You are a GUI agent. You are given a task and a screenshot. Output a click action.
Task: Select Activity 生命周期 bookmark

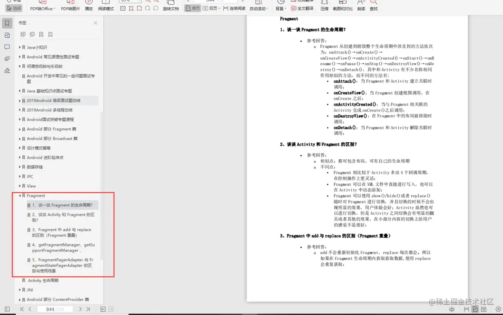(x=43, y=281)
